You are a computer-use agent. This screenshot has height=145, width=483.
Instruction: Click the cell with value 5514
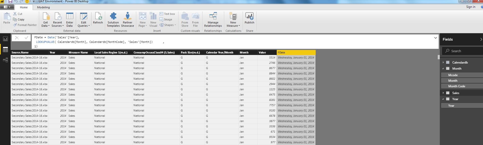(x=267, y=57)
